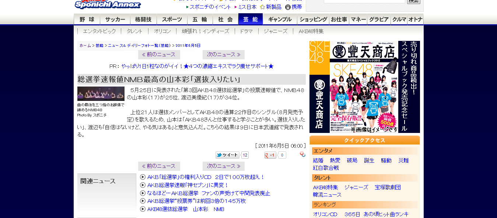
Task: Open the 災難 quick access link
Action: click(x=403, y=161)
